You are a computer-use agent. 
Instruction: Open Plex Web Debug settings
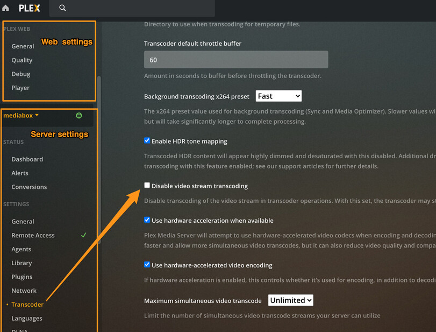point(21,74)
